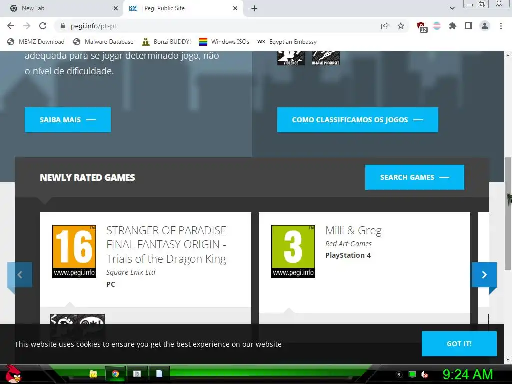Open the Angry Birds start button
512x384 pixels.
pyautogui.click(x=13, y=374)
